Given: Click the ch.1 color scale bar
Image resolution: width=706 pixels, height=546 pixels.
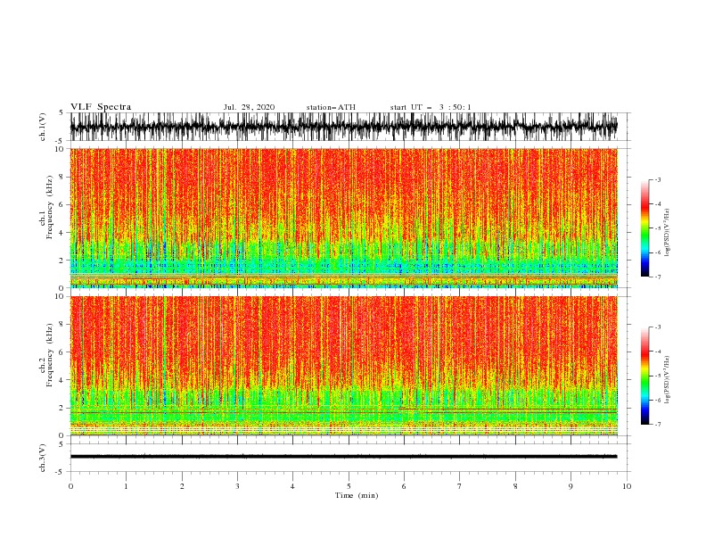Looking at the screenshot, I should 645,228.
